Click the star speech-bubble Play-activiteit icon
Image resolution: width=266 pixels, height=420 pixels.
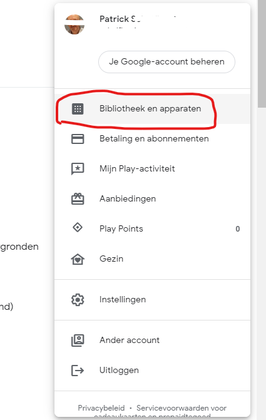(78, 169)
